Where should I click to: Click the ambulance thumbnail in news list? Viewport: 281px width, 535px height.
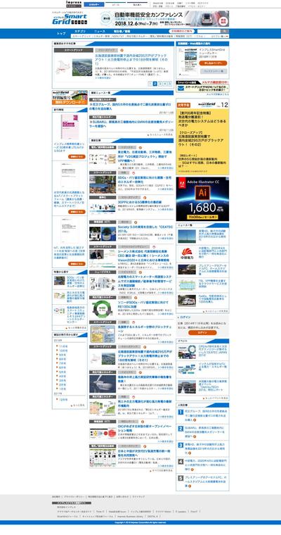coord(187,301)
